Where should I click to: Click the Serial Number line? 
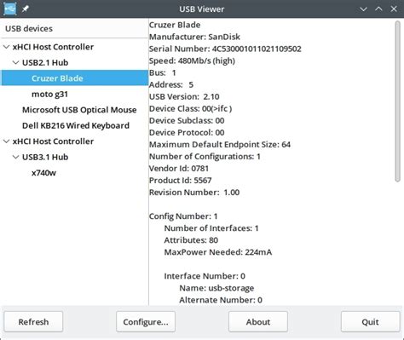225,49
